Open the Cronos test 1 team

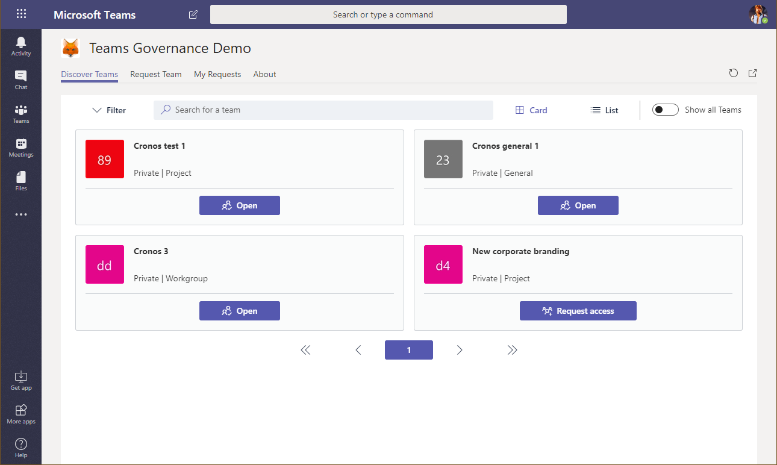[240, 205]
